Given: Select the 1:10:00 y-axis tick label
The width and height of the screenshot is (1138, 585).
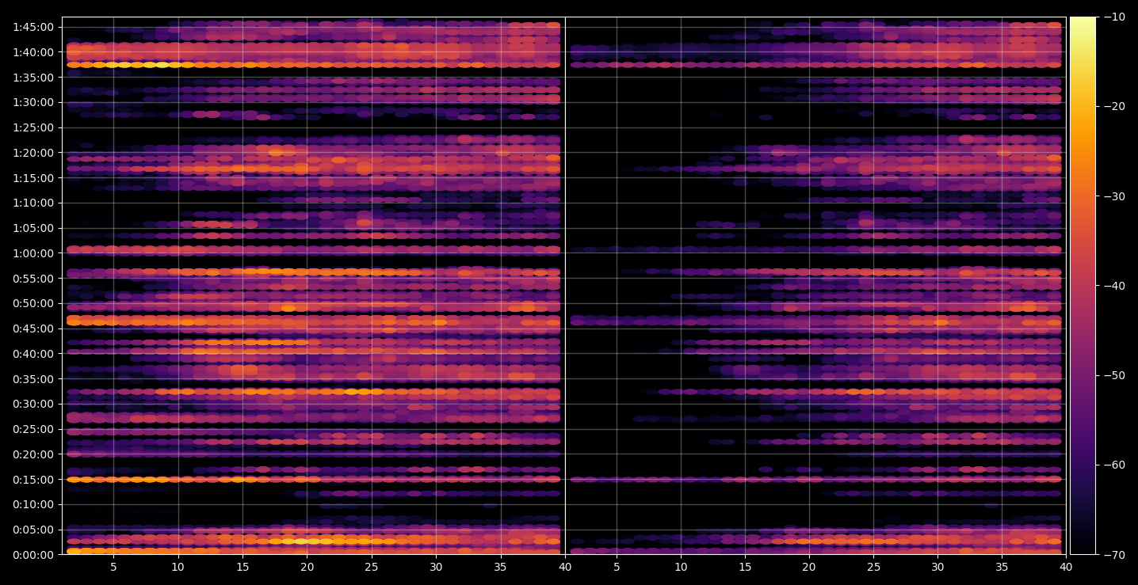Looking at the screenshot, I should pyautogui.click(x=33, y=203).
